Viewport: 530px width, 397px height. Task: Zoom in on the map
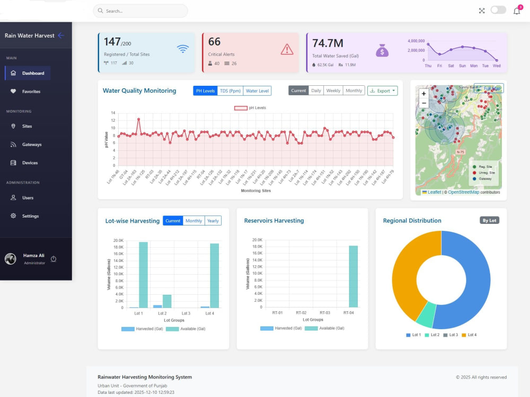tap(424, 94)
